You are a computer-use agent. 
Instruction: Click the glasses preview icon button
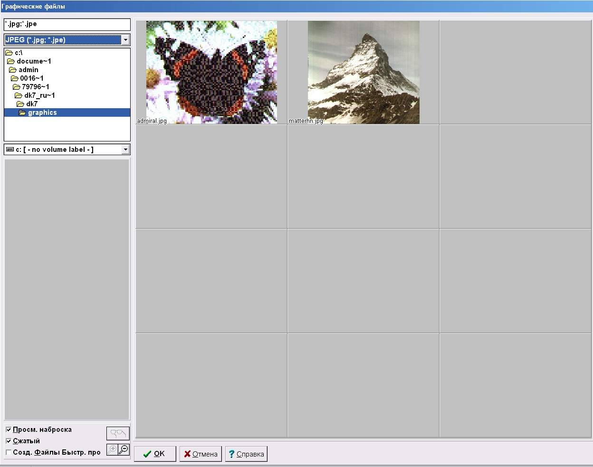coord(118,433)
